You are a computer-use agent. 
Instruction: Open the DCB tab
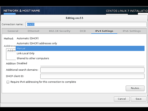click(x=83, y=31)
